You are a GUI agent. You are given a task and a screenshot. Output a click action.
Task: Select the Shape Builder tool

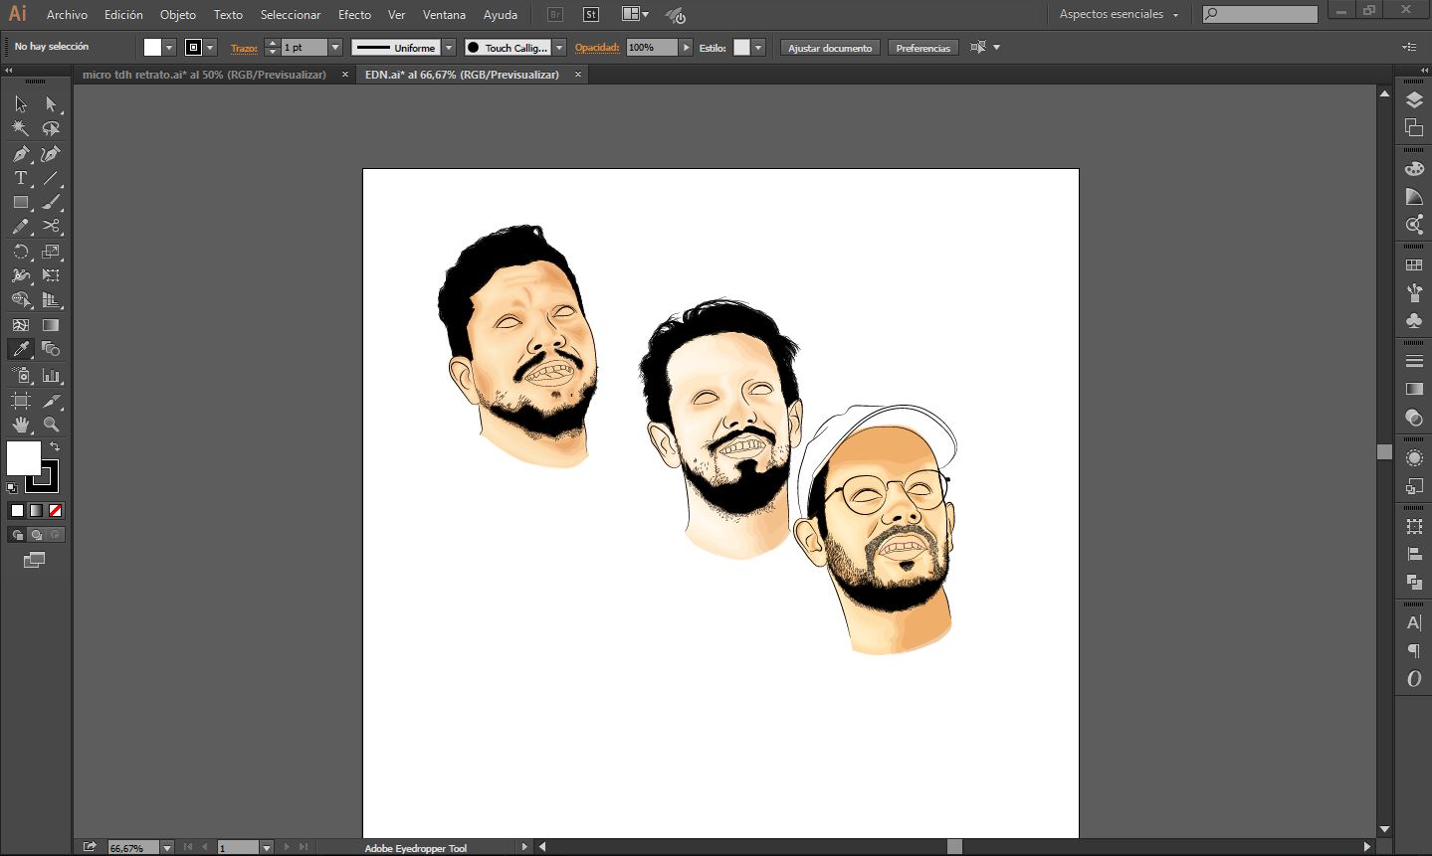[21, 299]
